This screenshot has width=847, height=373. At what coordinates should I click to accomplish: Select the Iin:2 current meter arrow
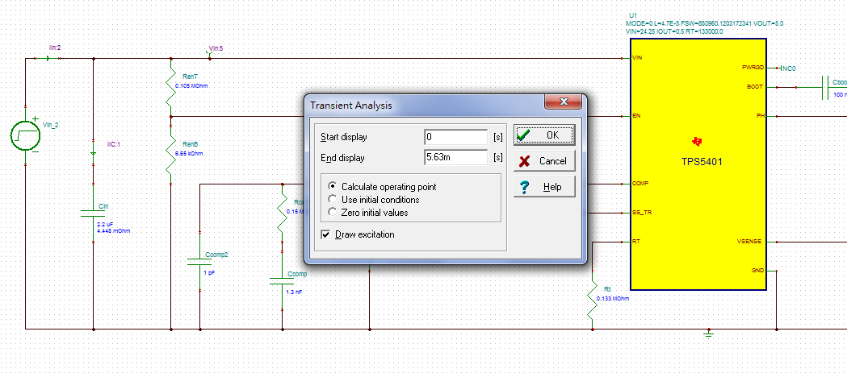[48, 58]
